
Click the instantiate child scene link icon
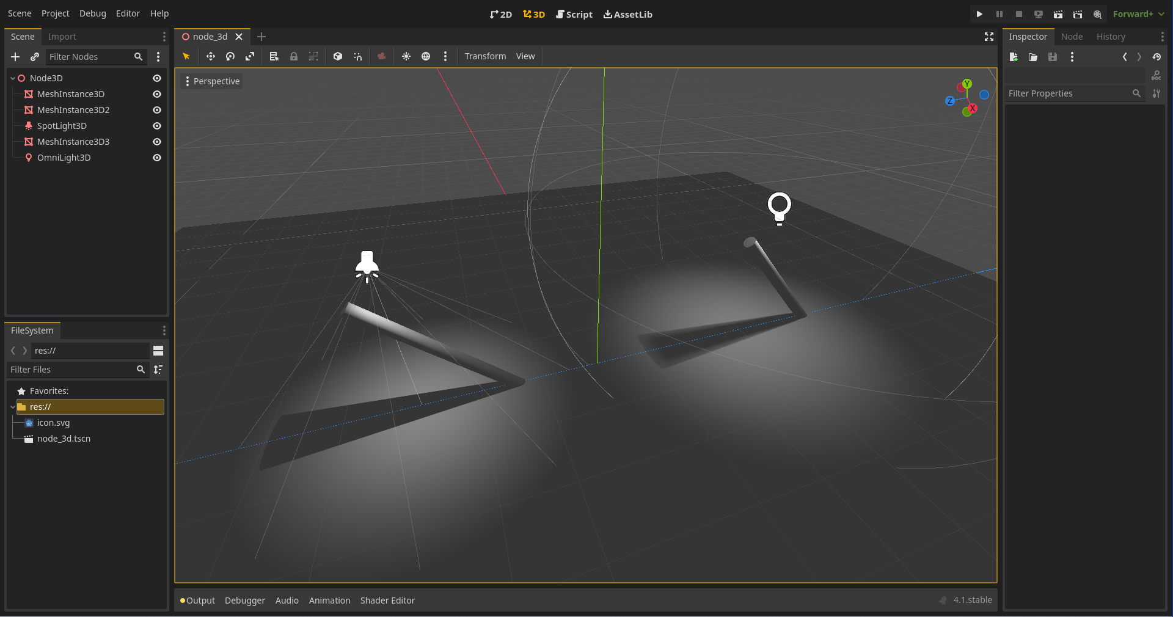(35, 57)
